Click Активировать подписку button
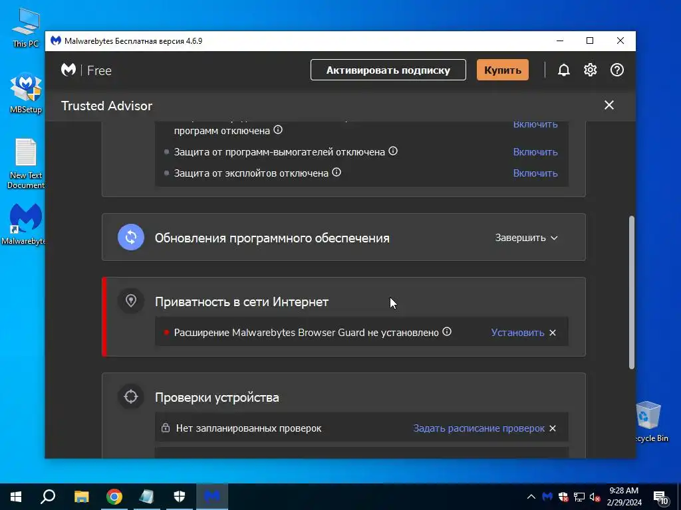Screen dimensions: 681x510 pyautogui.click(x=388, y=70)
